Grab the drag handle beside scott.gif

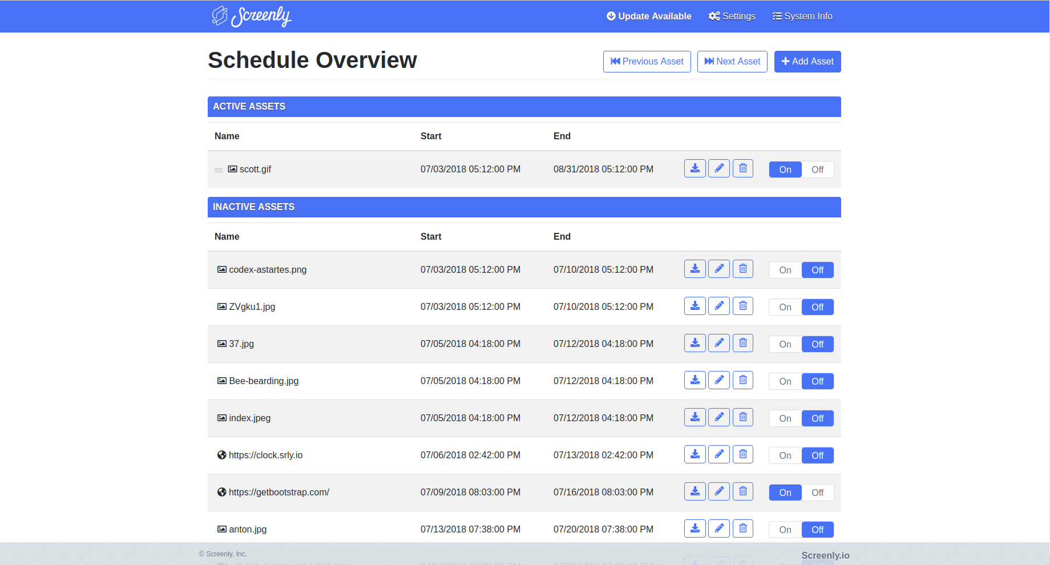tap(219, 169)
